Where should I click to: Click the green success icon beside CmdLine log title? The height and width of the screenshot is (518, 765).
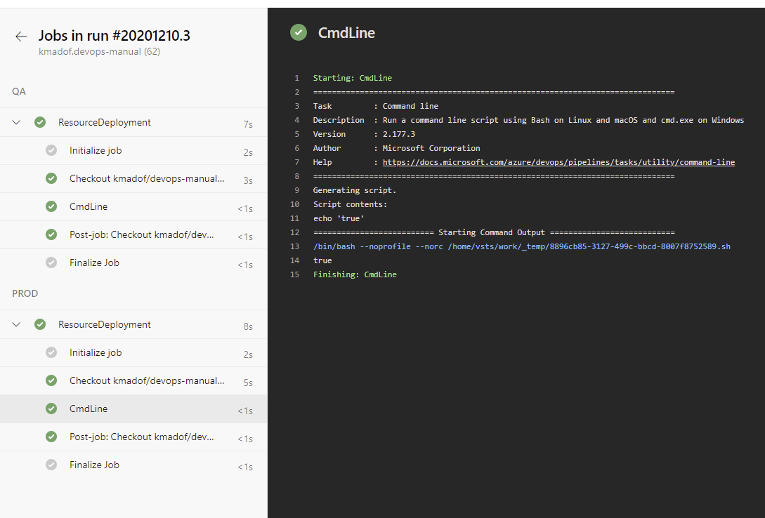(x=299, y=33)
